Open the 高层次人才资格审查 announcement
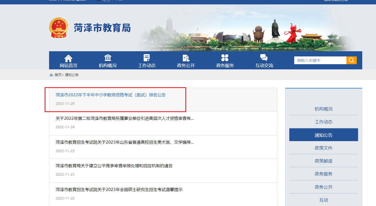The height and width of the screenshot is (206, 376). 125,119
